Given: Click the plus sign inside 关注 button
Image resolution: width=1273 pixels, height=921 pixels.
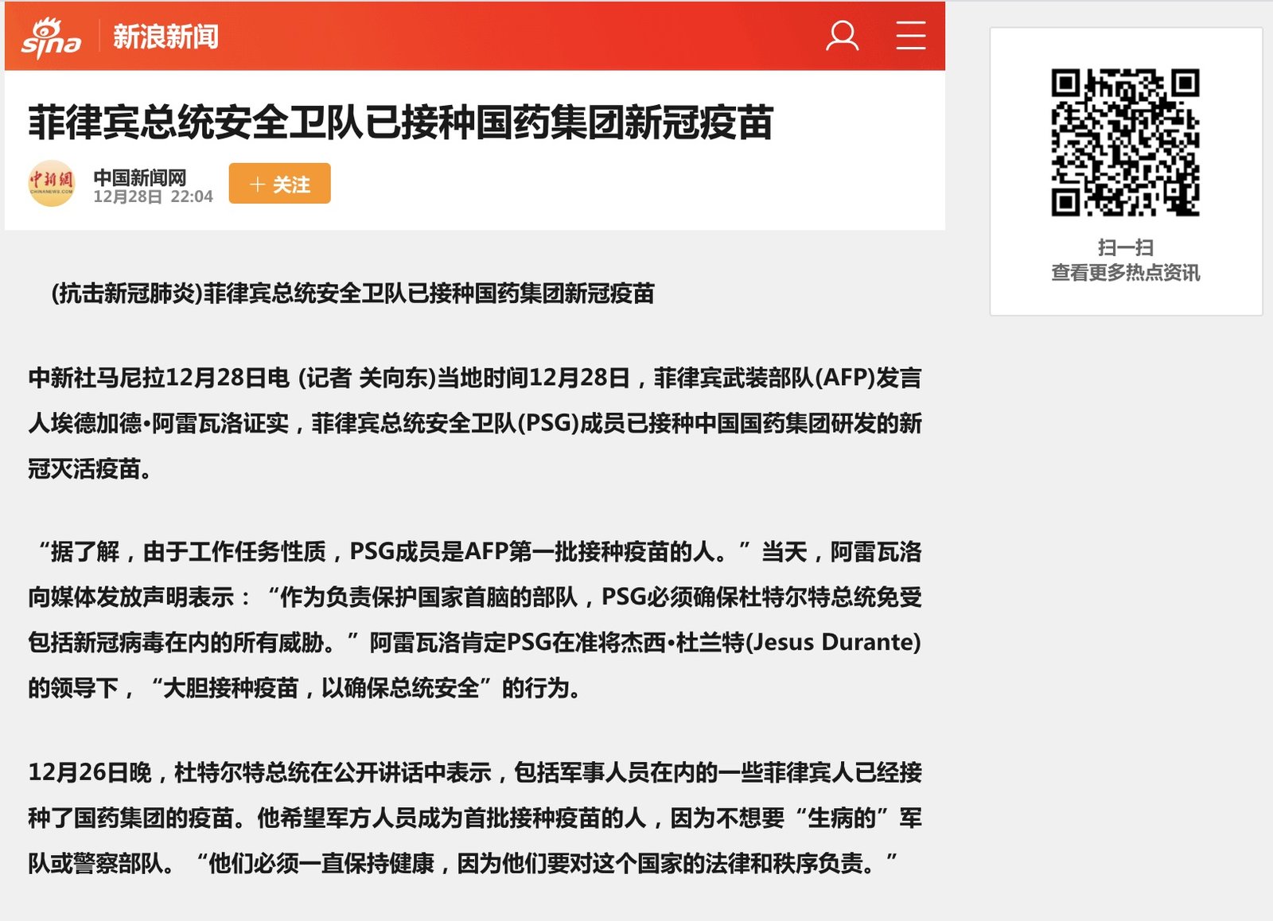Looking at the screenshot, I should [257, 185].
